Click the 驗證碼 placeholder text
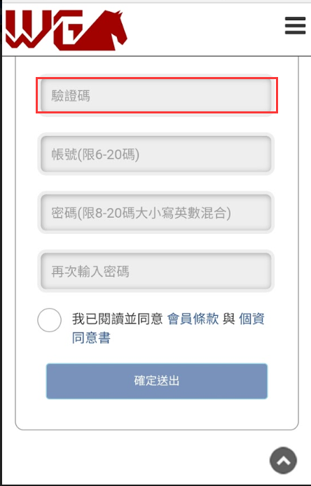Image resolution: width=311 pixels, height=486 pixels. coord(71,95)
